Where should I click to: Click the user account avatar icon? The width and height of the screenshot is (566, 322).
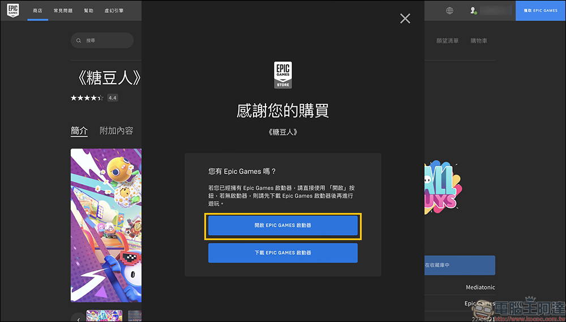pos(474,10)
